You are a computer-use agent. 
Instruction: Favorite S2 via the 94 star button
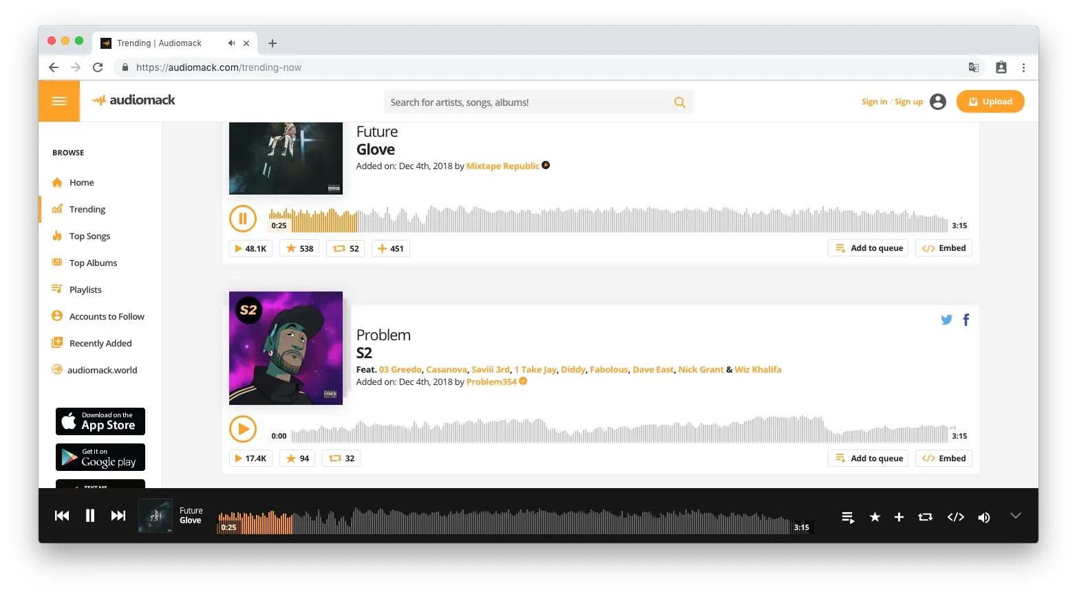[297, 458]
